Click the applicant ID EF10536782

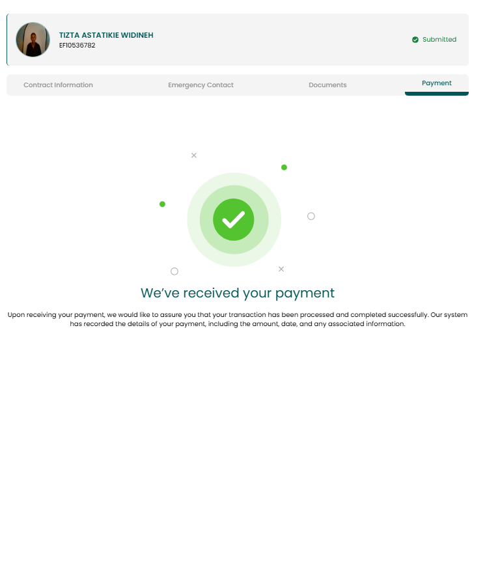[77, 46]
